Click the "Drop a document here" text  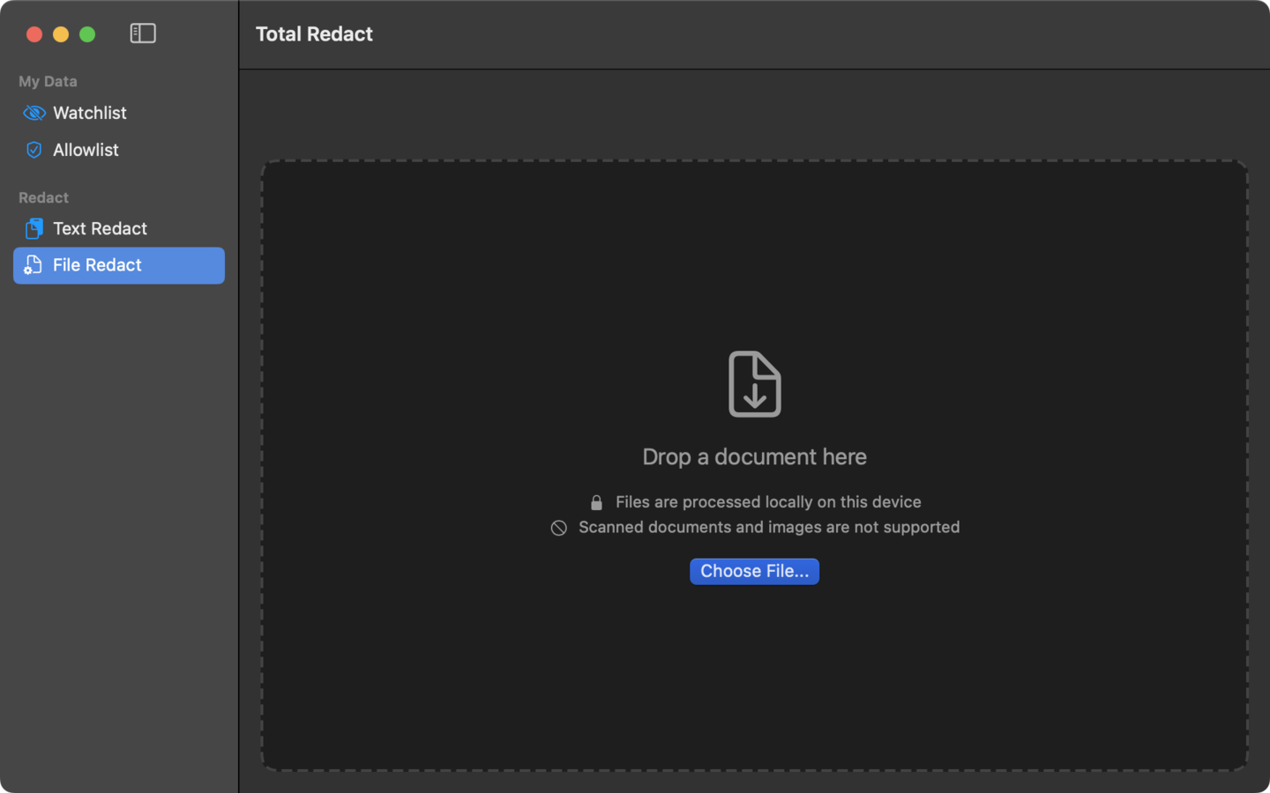click(755, 456)
